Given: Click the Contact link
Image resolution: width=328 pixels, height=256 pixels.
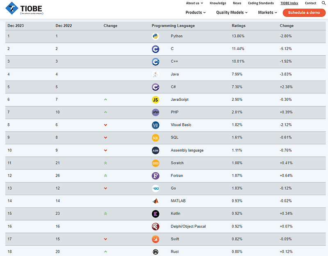Looking at the screenshot, I should 310,3.
